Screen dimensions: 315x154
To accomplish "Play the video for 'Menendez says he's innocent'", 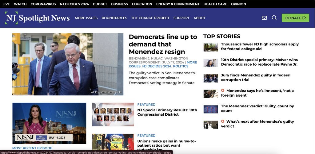I will pyautogui.click(x=223, y=90).
